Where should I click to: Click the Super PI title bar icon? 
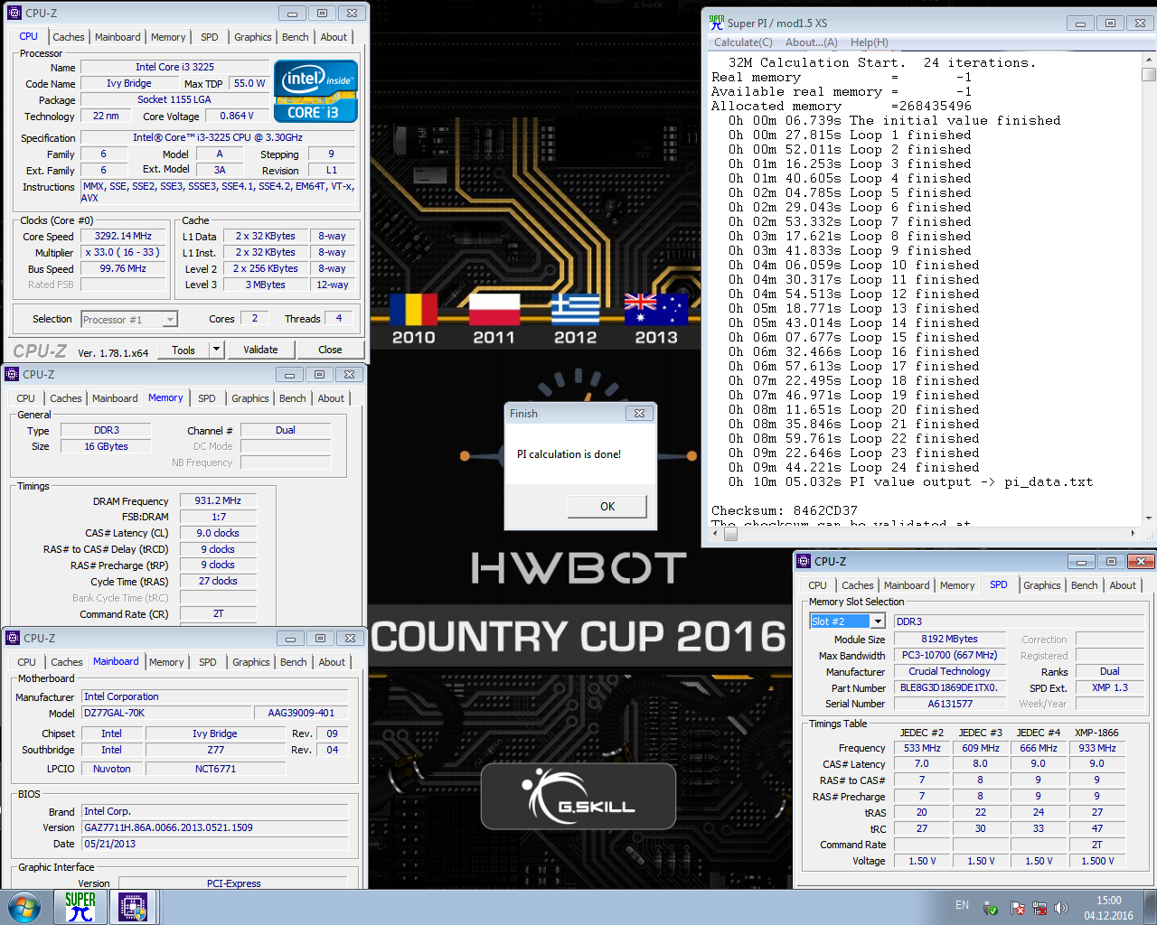coord(717,23)
